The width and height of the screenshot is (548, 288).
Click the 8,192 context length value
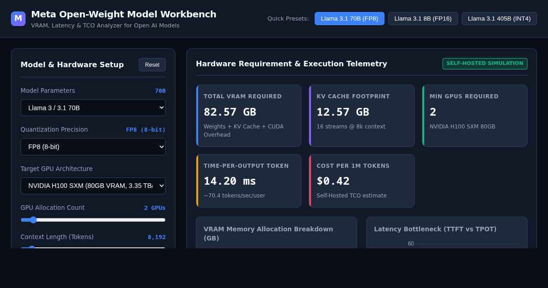coord(157,237)
